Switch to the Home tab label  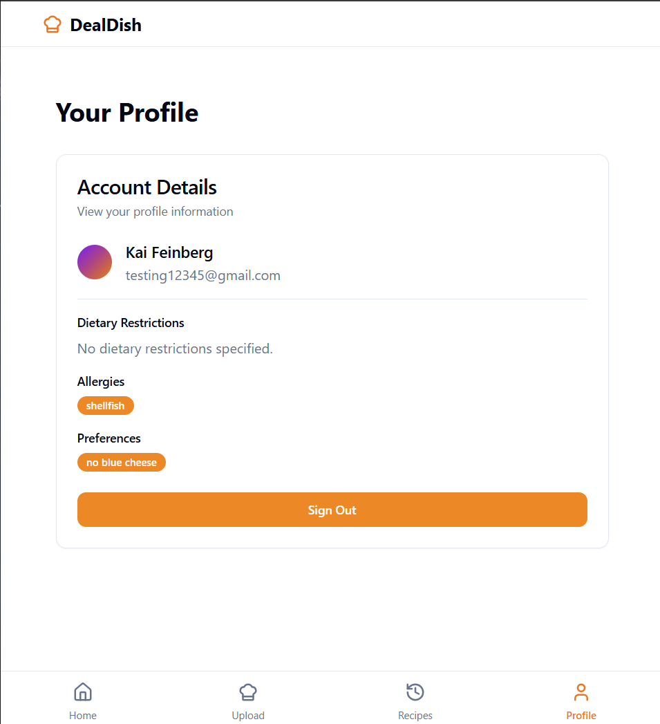(x=83, y=716)
